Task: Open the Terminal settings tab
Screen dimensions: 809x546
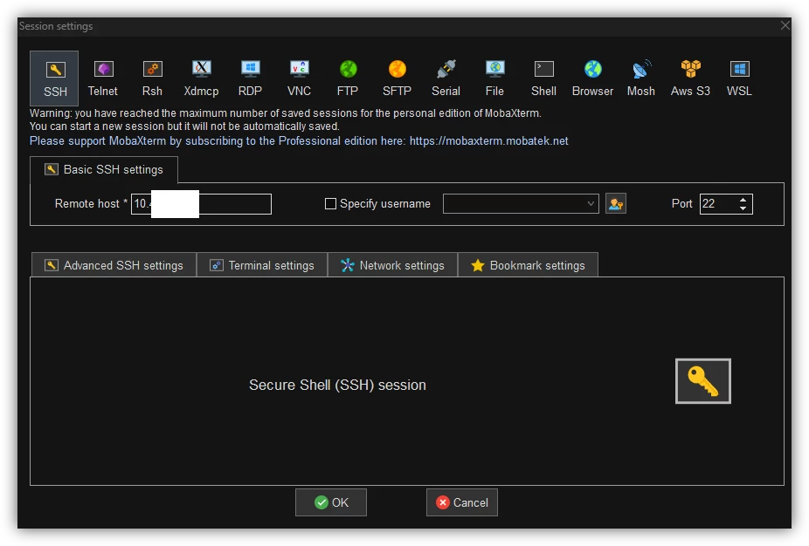Action: coord(262,265)
